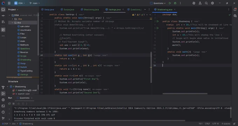This screenshot has height=126, width=238.
Task: Collapse the DSA root folder
Action: pyautogui.click(x=9, y=15)
